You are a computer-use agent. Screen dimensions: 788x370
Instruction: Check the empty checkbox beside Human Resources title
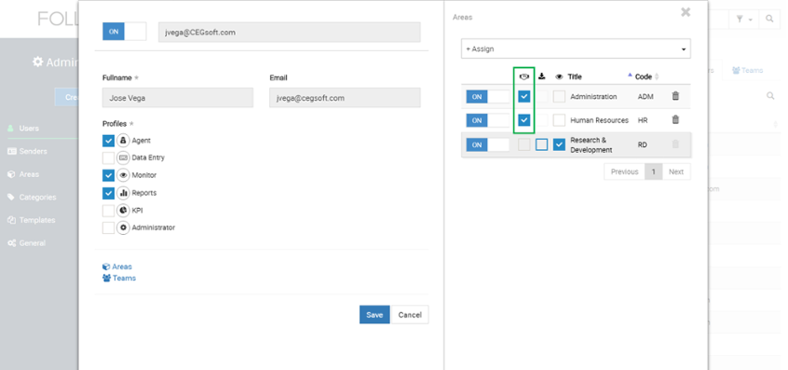(x=559, y=120)
